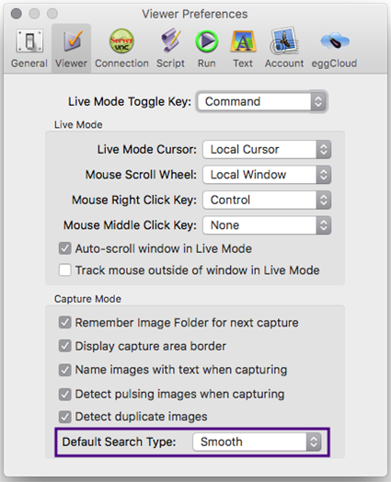Viewport: 391px width, 482px height.
Task: Open the Mouse Scroll Wheel dropdown
Action: click(x=267, y=175)
